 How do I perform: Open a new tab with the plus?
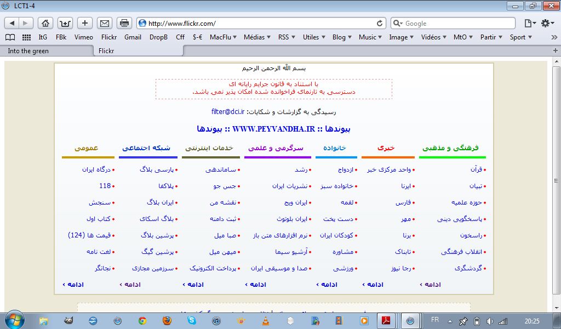point(556,51)
